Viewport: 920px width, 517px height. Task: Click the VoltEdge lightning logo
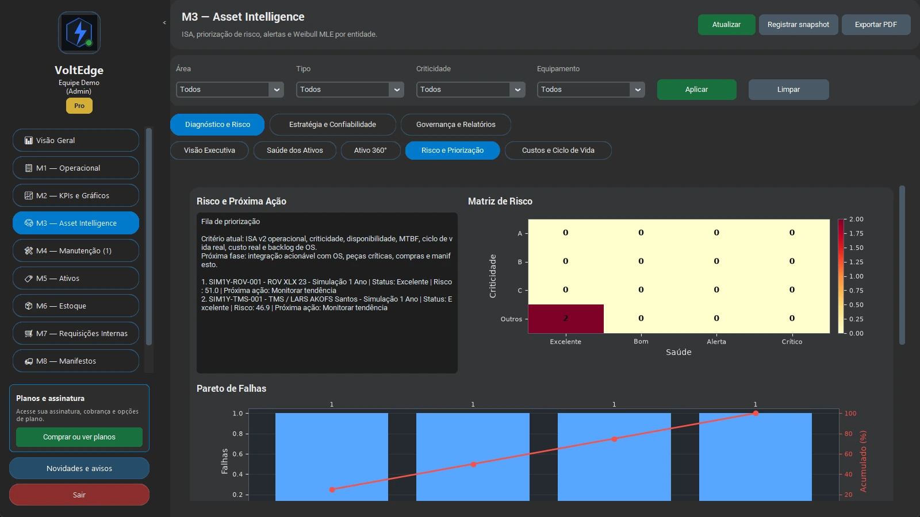tap(79, 33)
